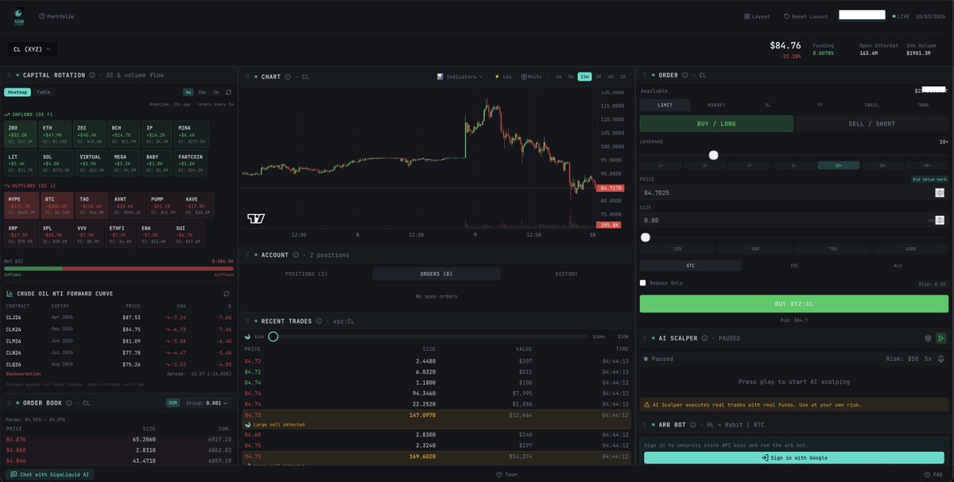954x482 pixels.
Task: Open the Positions (2) tab
Action: 306,274
